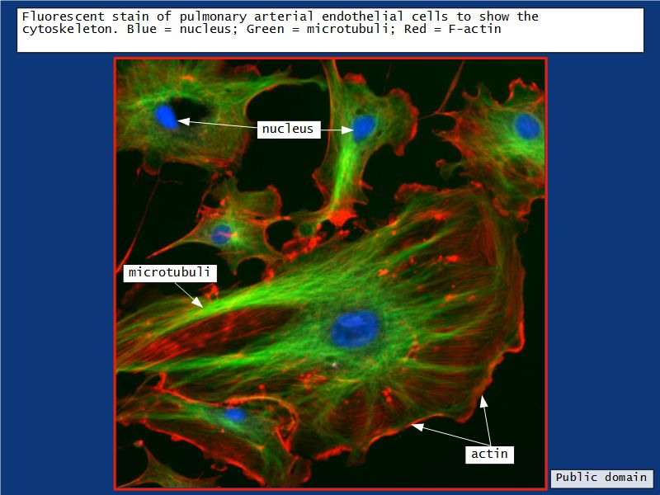Click the blue nucleus in the bottom-left cell
This screenshot has height=495, width=660.
[235, 414]
